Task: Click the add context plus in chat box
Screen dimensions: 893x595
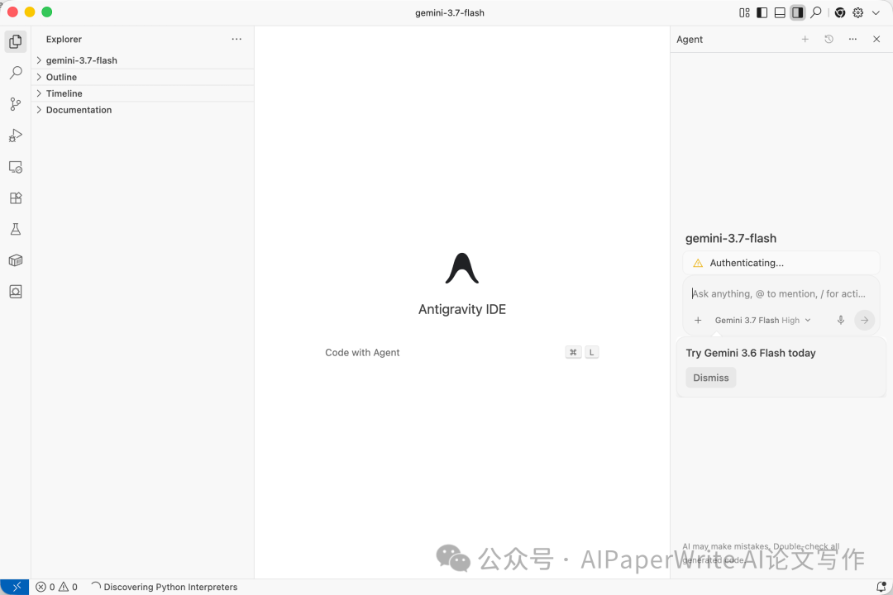Action: coord(698,320)
